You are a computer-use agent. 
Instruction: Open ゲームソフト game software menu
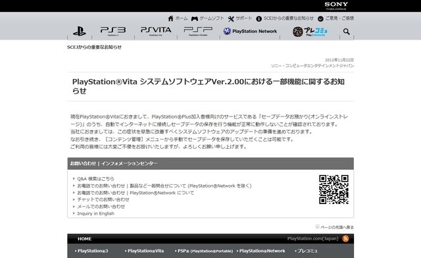pyautogui.click(x=212, y=18)
